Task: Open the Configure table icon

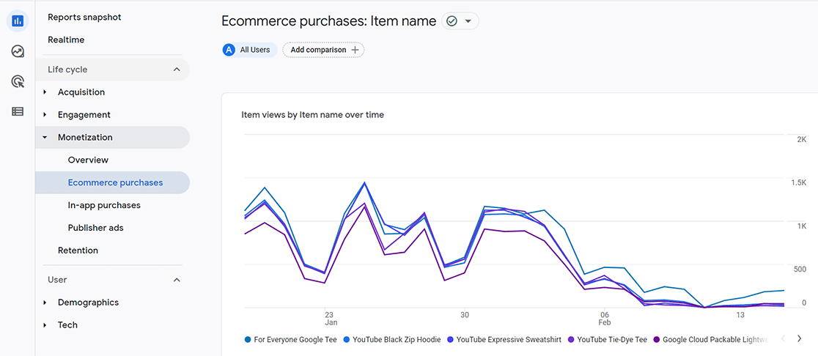Action: (x=18, y=111)
